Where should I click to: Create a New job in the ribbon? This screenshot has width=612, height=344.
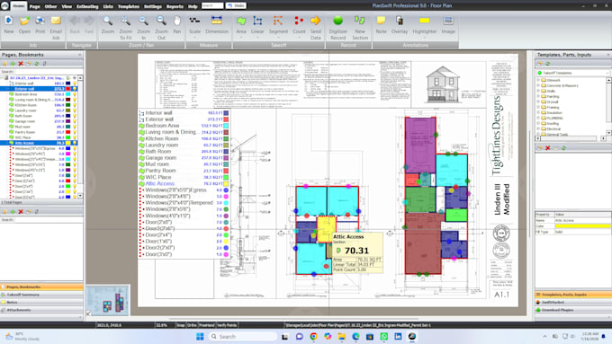point(9,25)
